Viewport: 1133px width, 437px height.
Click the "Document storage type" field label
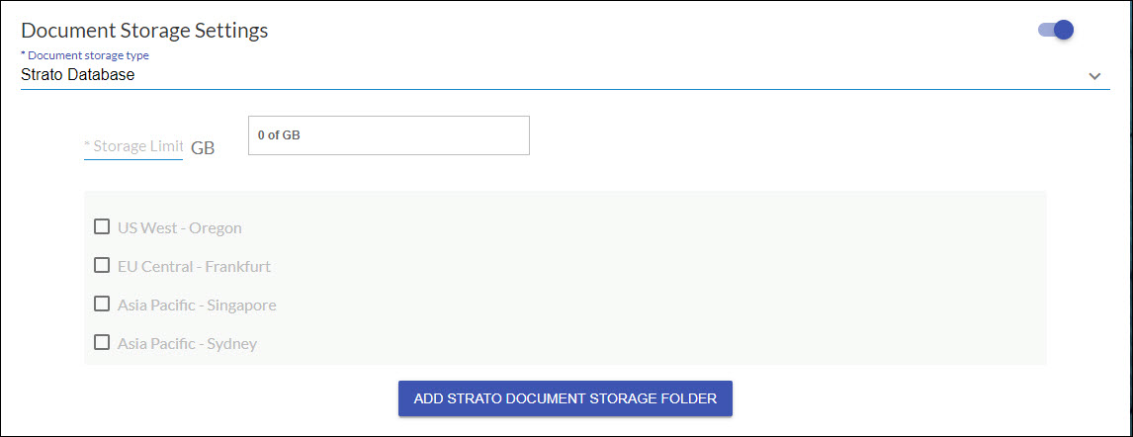pyautogui.click(x=85, y=55)
